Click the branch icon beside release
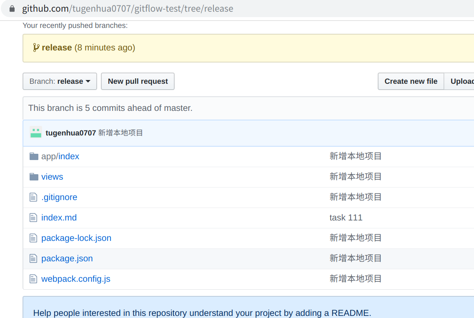 coord(36,48)
